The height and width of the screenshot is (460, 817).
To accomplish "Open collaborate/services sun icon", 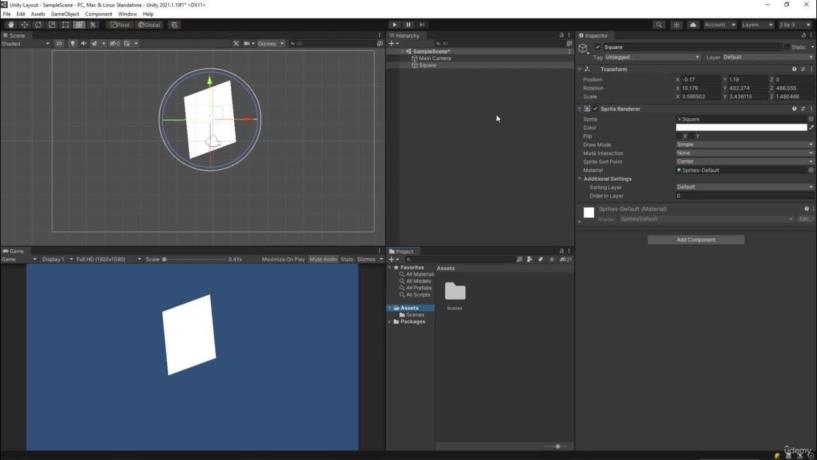I will point(677,25).
